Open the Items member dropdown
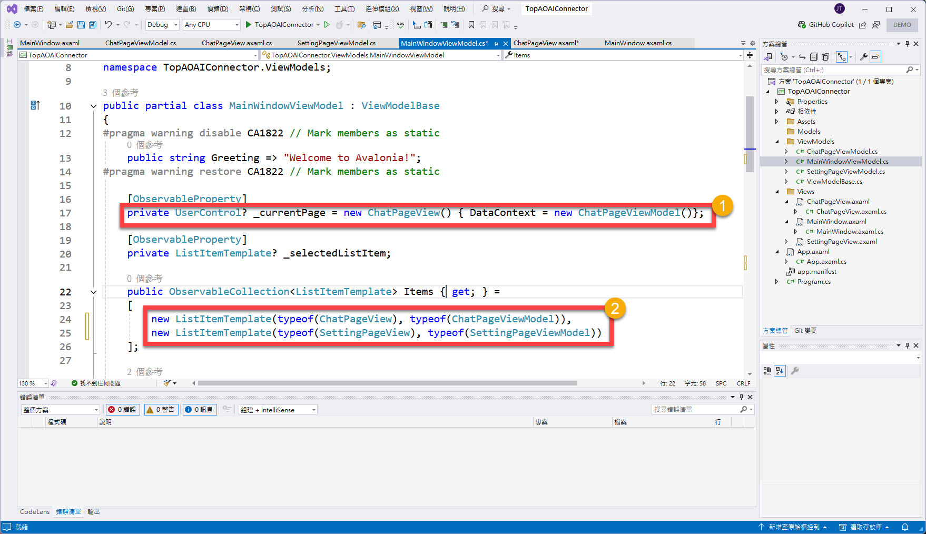 click(x=624, y=55)
